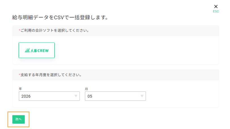This screenshot has height=129, width=230.
Task: Click the CREW text in the logo
Action: [x=43, y=51]
